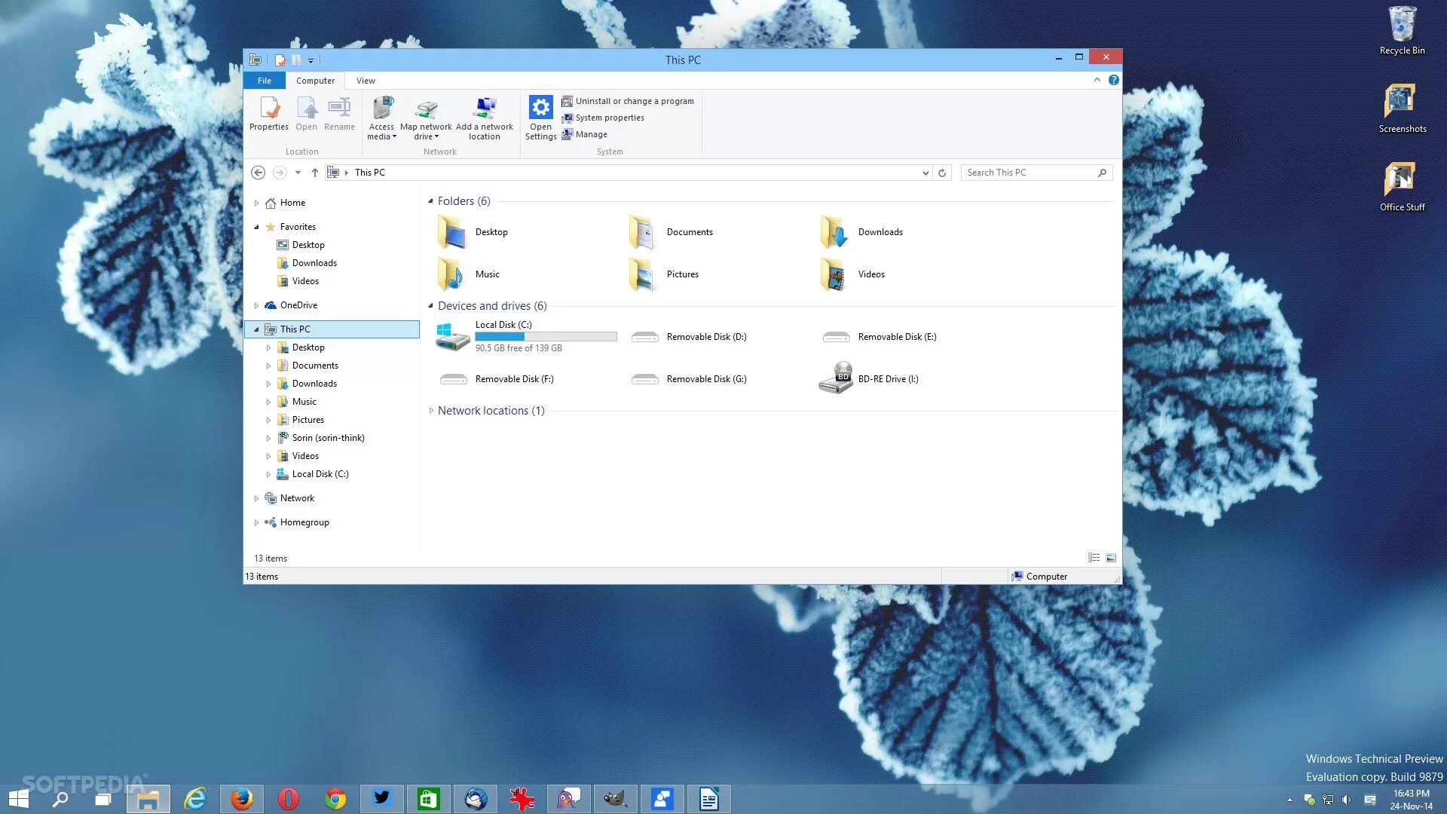The image size is (1447, 814).
Task: Launch GIMP from the taskbar
Action: 616,798
